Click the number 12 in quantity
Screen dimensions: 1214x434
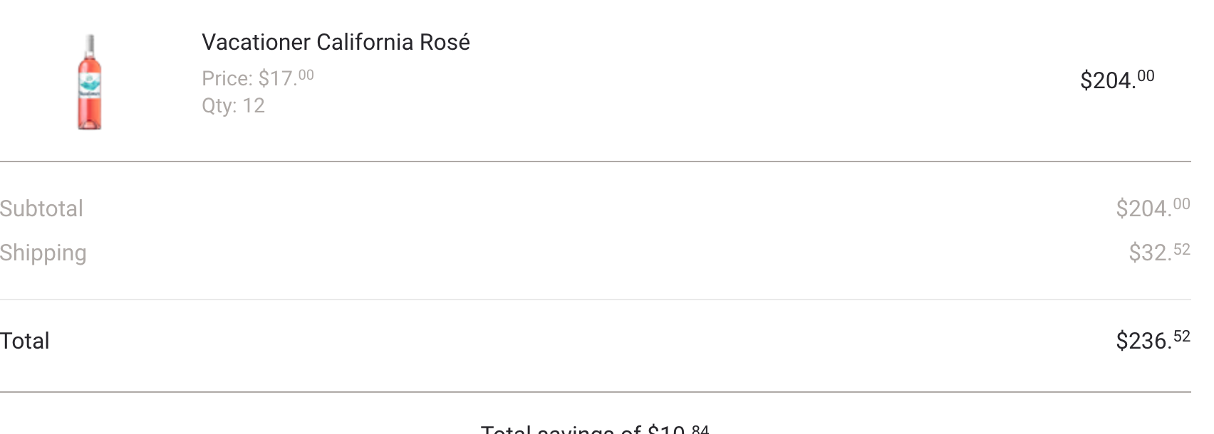click(254, 105)
